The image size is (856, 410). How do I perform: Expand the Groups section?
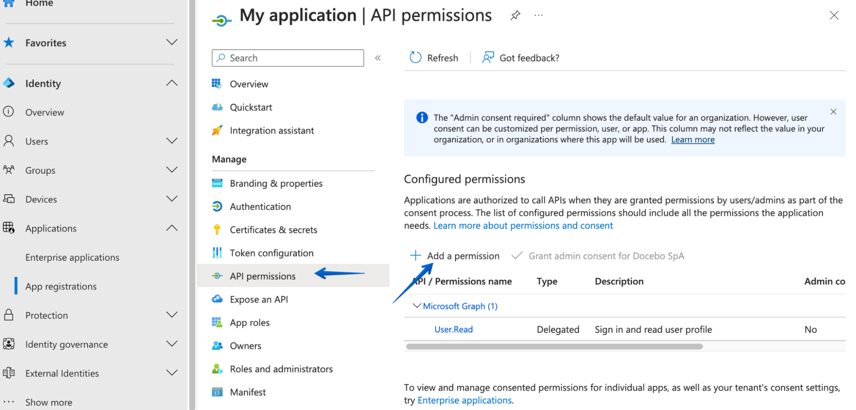click(x=172, y=169)
